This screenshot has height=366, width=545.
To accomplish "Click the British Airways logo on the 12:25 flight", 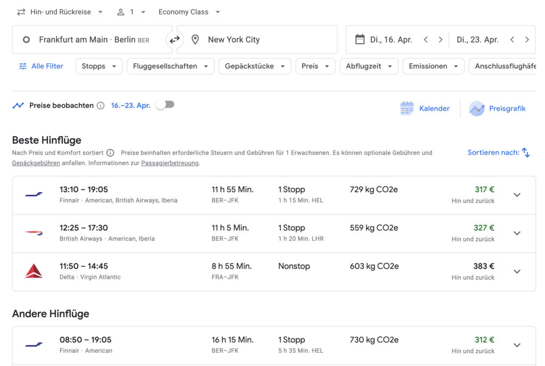I will 34,233.
